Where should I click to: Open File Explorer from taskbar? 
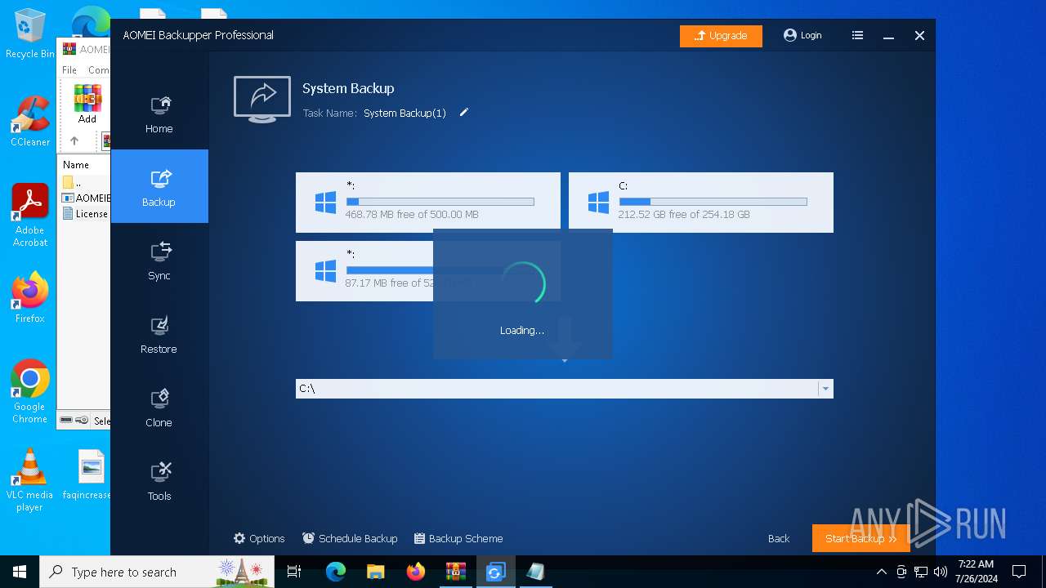coord(376,572)
